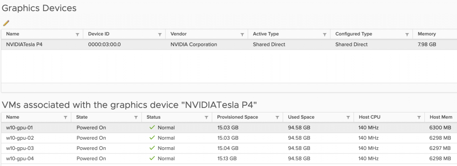Viewport: 457px width, 166px height.
Task: Select VM w10-gpu-02 in the list
Action: (228, 138)
